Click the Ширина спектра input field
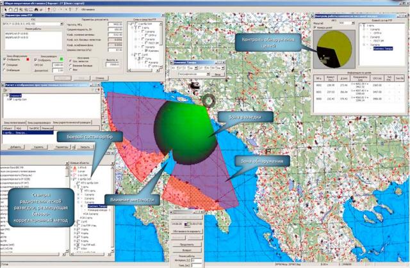This screenshot has width=410, height=268. pyautogui.click(x=115, y=50)
